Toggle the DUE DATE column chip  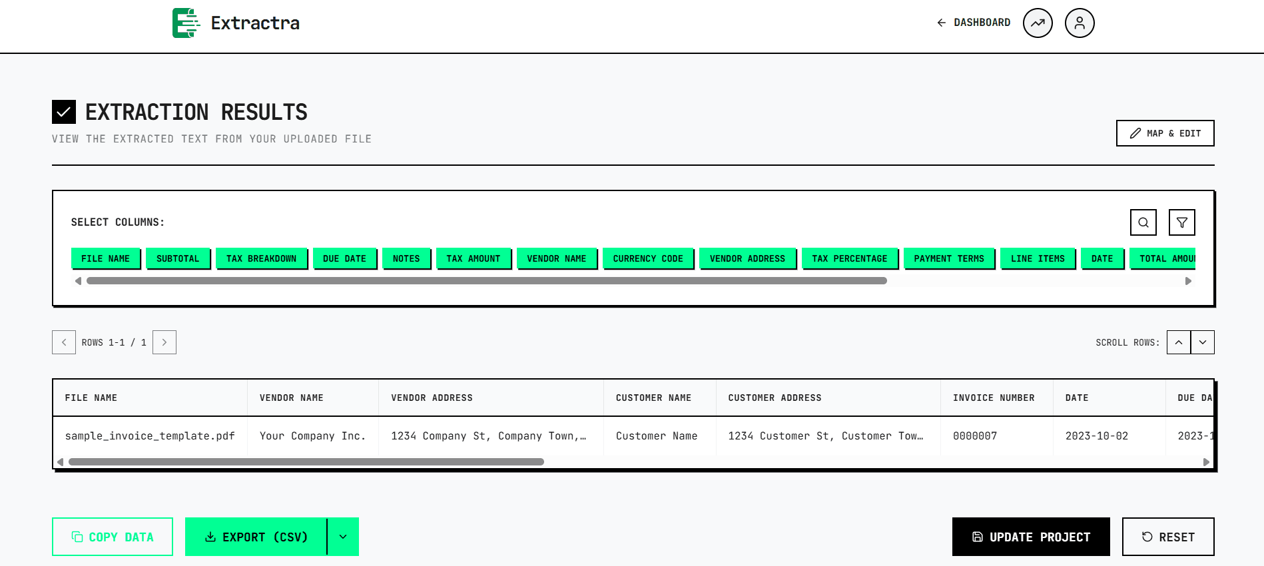tap(344, 258)
